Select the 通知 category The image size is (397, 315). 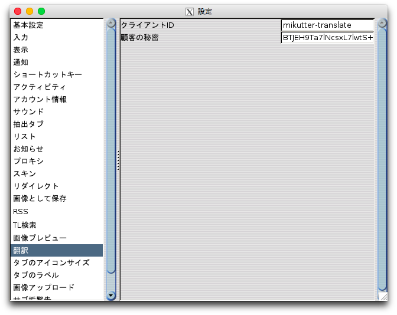(x=57, y=62)
